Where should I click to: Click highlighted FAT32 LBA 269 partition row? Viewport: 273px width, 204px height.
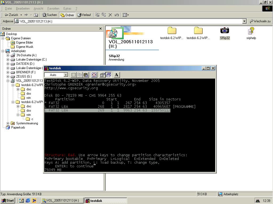(x=107, y=110)
